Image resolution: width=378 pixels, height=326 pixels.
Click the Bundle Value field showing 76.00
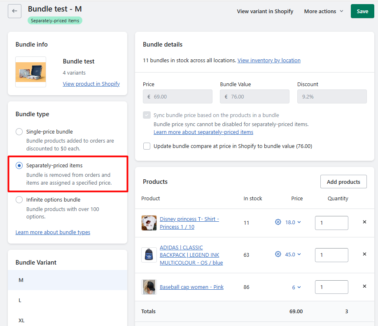coord(254,96)
